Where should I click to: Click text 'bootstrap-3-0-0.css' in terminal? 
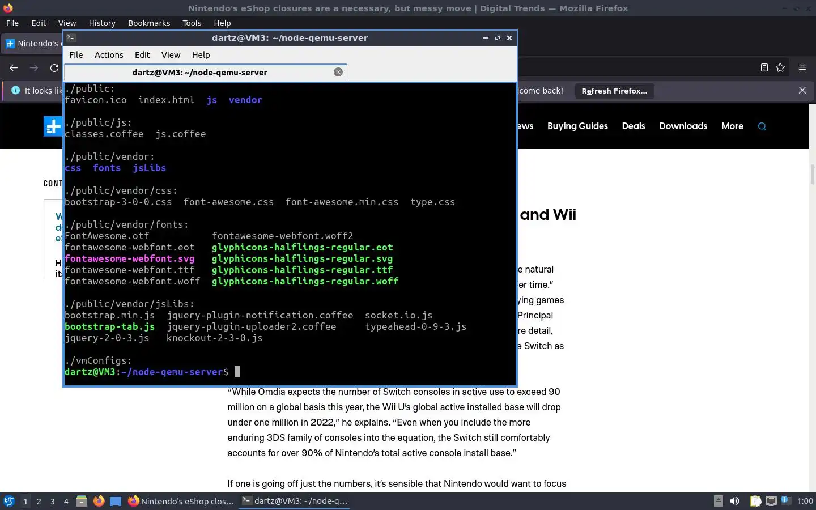pos(118,202)
